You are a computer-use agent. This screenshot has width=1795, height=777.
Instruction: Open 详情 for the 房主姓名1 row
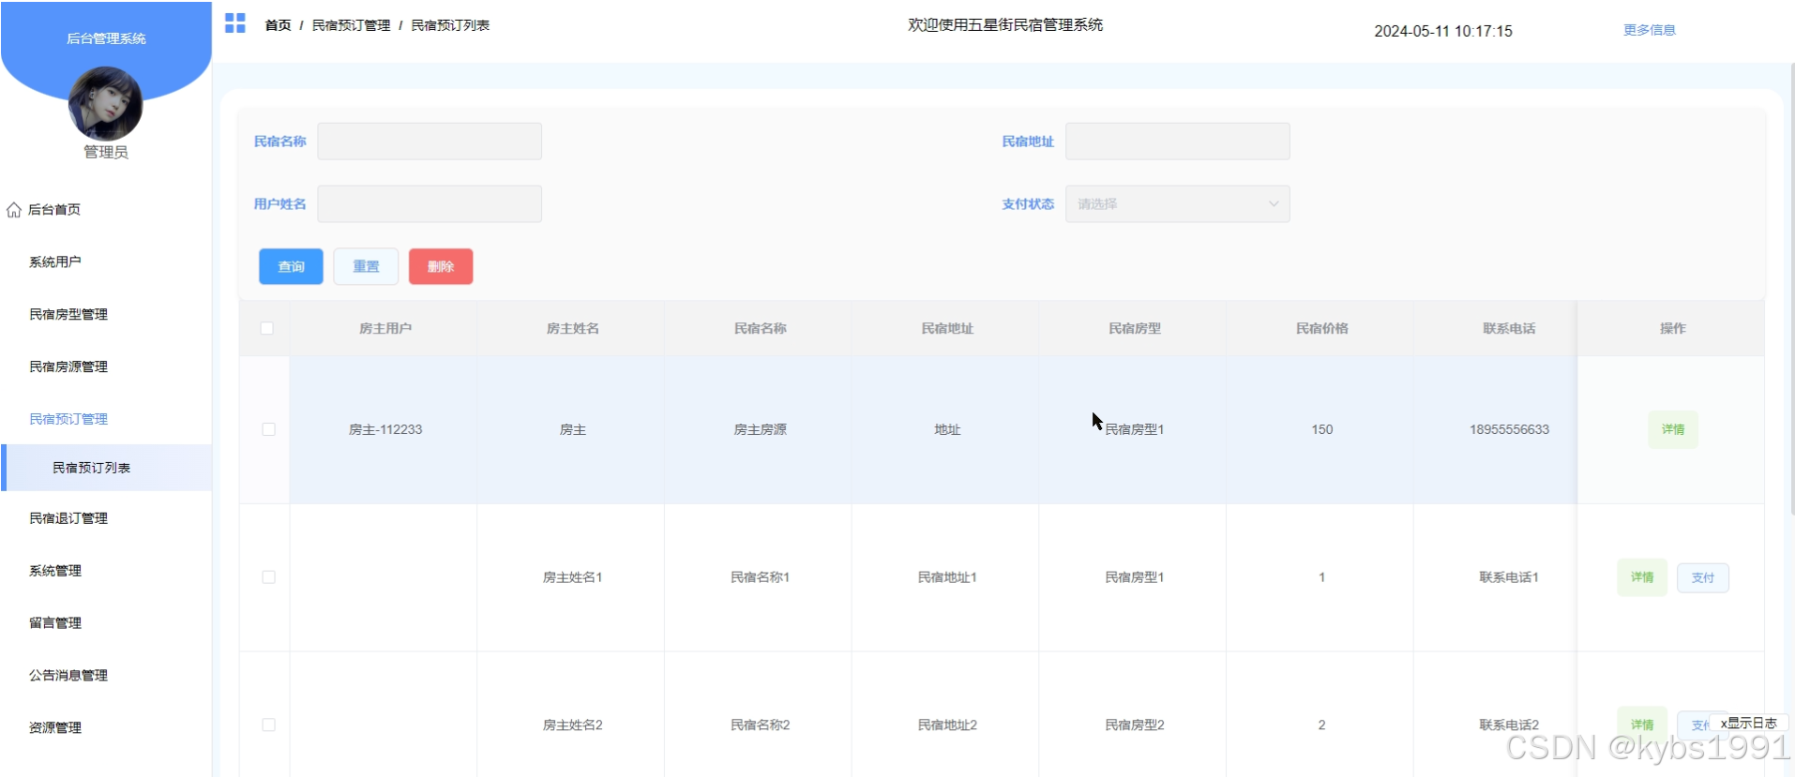pyautogui.click(x=1642, y=577)
